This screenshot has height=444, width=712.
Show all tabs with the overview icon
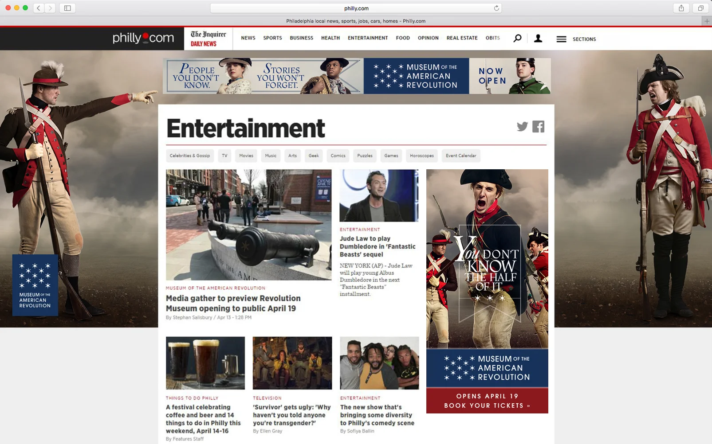pyautogui.click(x=701, y=8)
